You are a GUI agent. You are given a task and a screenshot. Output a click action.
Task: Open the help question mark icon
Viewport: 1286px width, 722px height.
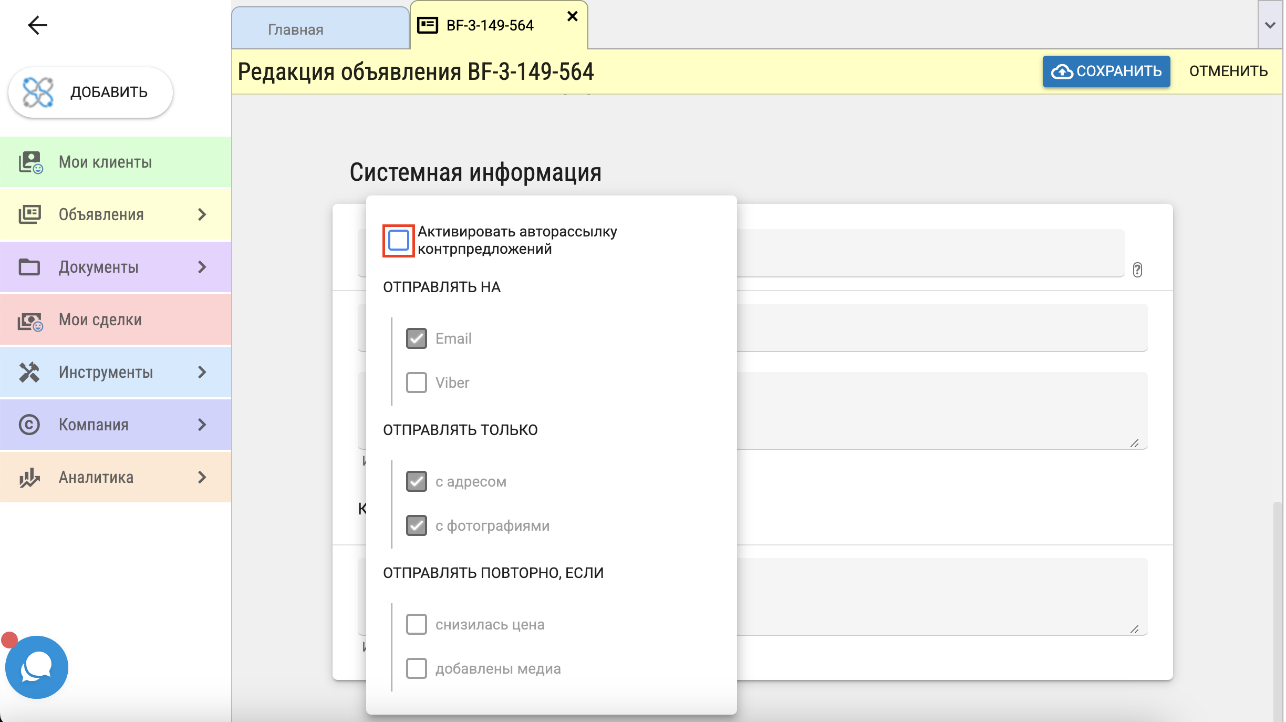[1137, 270]
